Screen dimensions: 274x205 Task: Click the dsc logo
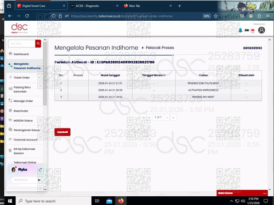point(19,28)
